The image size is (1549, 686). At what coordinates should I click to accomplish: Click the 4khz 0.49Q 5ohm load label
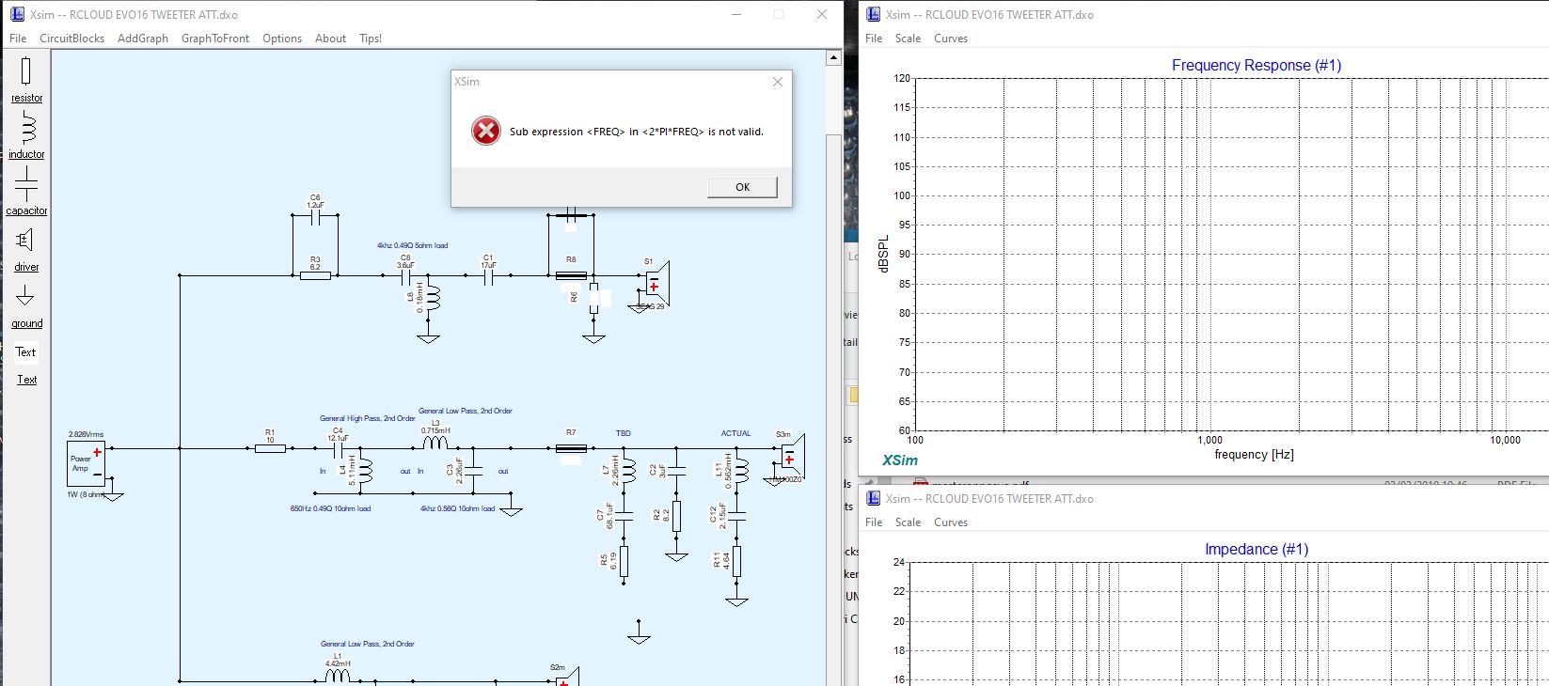pos(412,245)
